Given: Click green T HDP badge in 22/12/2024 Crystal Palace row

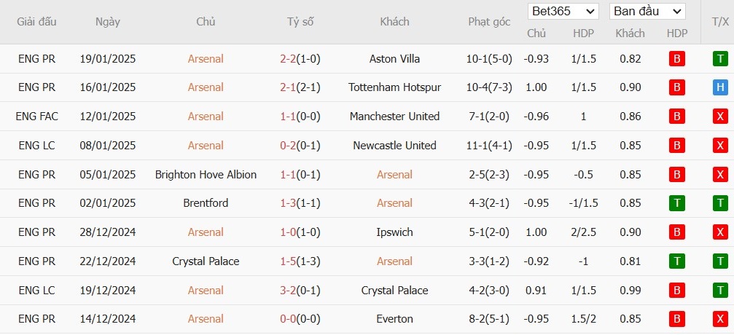Looking at the screenshot, I should click(677, 261).
